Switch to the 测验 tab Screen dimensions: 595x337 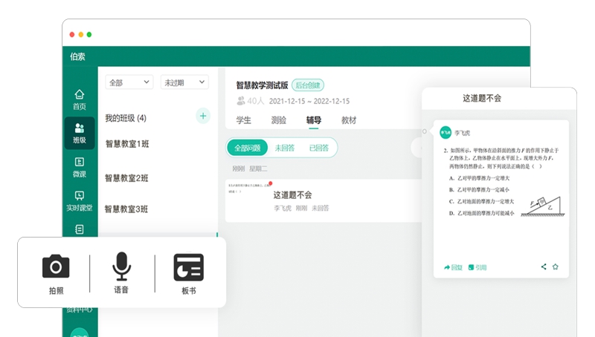coord(279,120)
